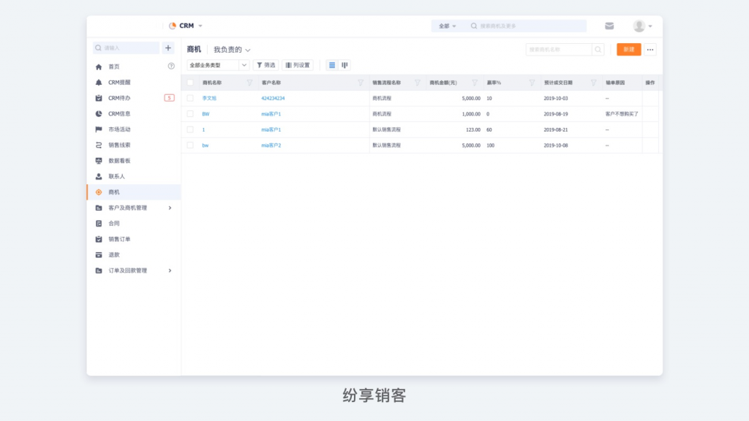Check the 李文旭 row checkbox
The image size is (749, 421).
click(x=190, y=99)
